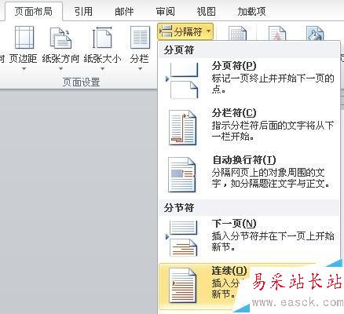Switch to the 审阅 tab
The height and width of the screenshot is (314, 344).
click(x=165, y=12)
